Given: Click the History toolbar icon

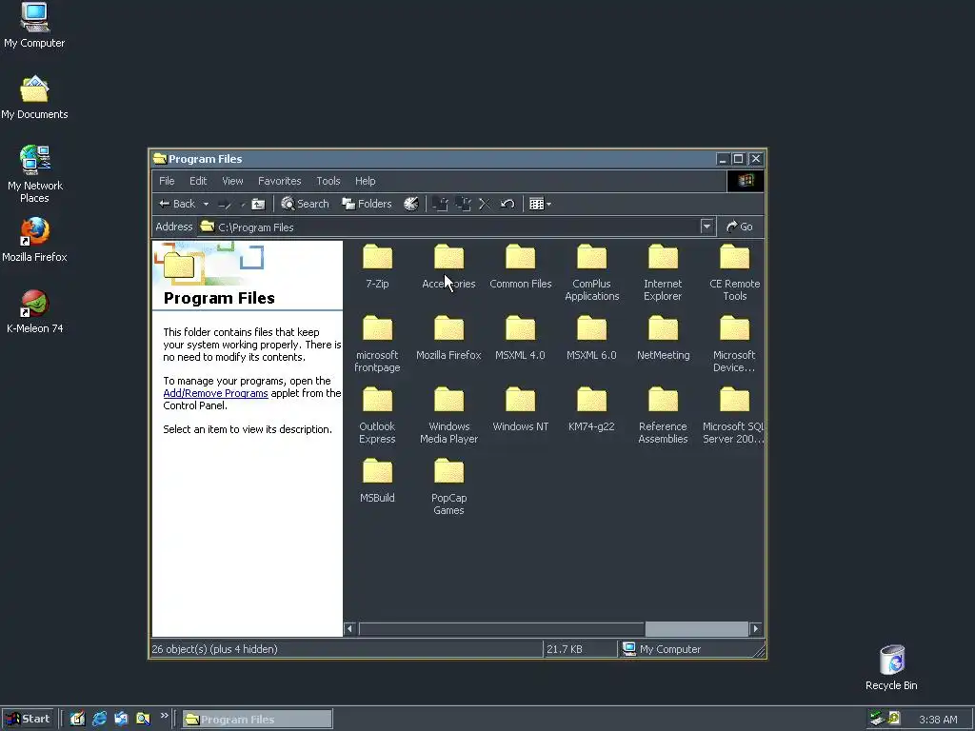Looking at the screenshot, I should (x=411, y=204).
